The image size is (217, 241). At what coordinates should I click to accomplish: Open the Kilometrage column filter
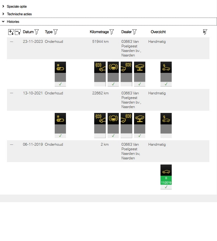(x=112, y=32)
